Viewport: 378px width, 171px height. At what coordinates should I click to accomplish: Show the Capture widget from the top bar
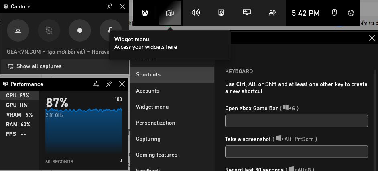221,13
